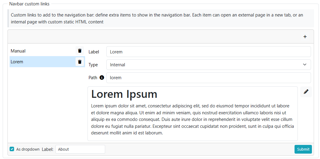Screen dimensions: 320x159
Task: Click the Lorem ipsum paragraph text
Action: (192, 119)
